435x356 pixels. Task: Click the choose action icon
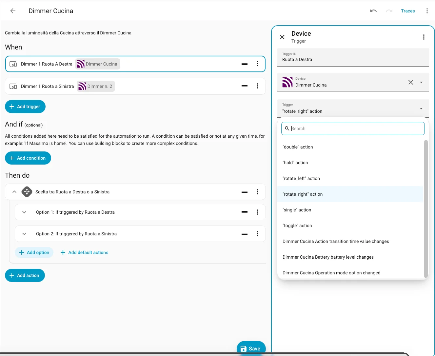click(27, 192)
